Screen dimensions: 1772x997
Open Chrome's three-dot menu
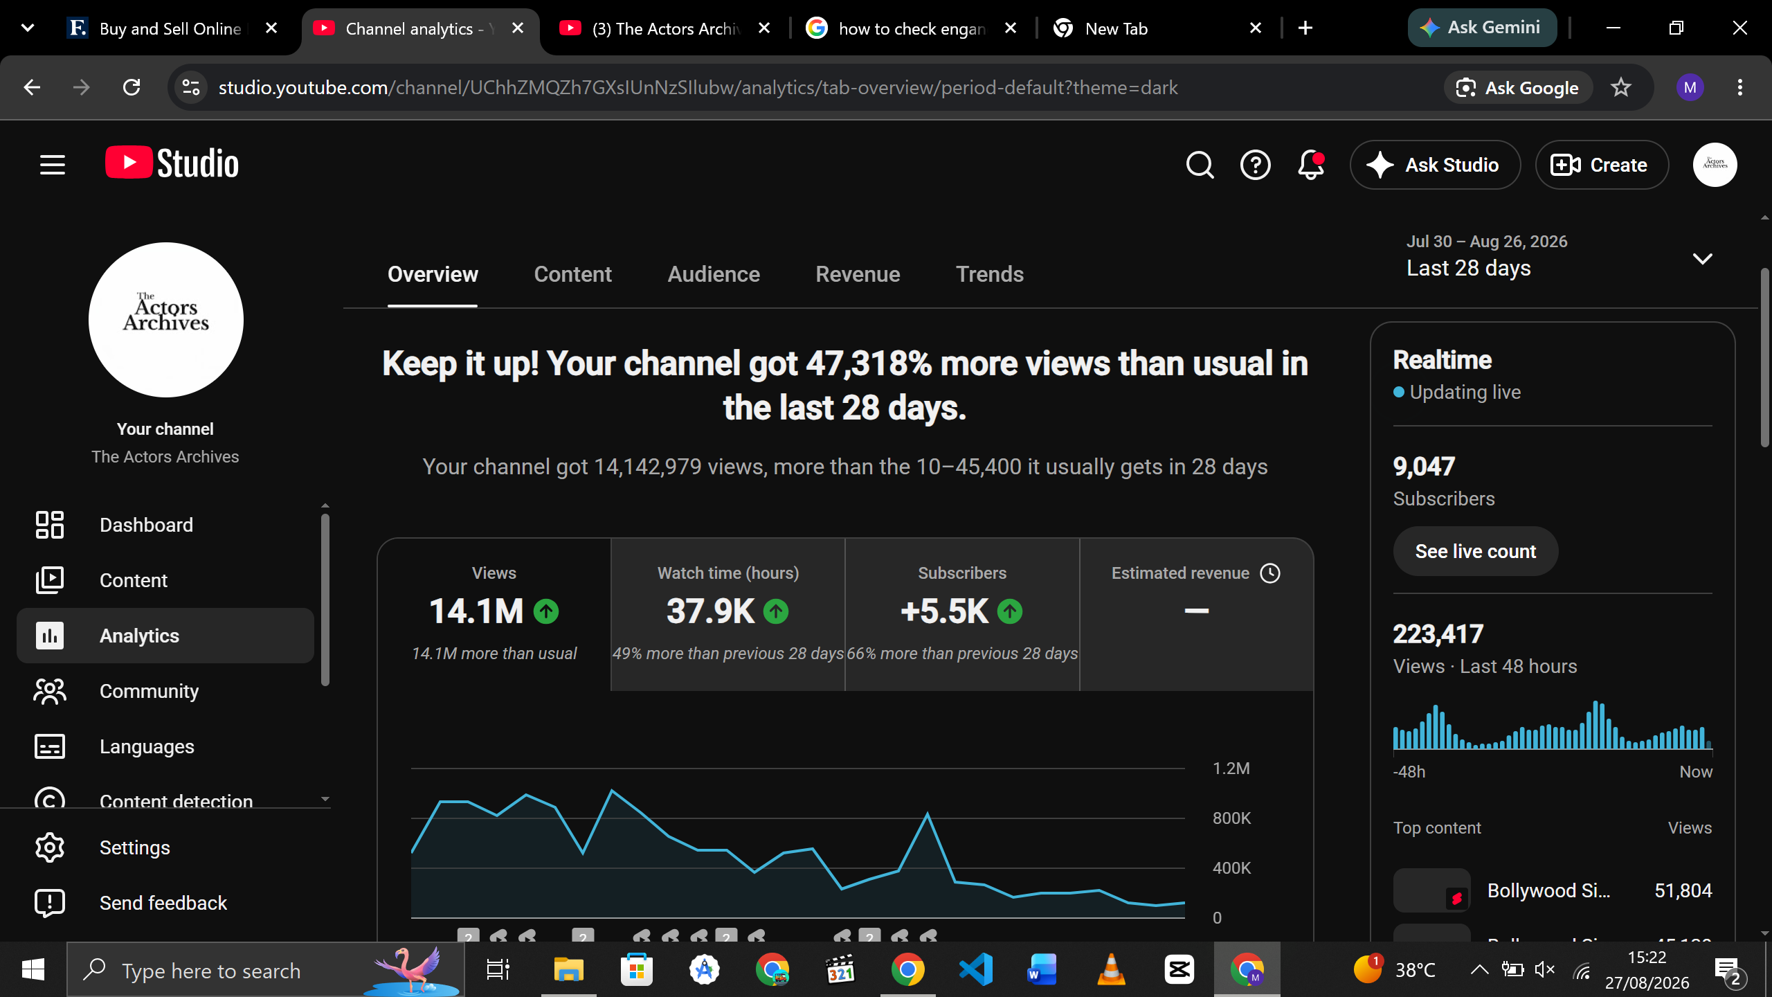pos(1739,87)
